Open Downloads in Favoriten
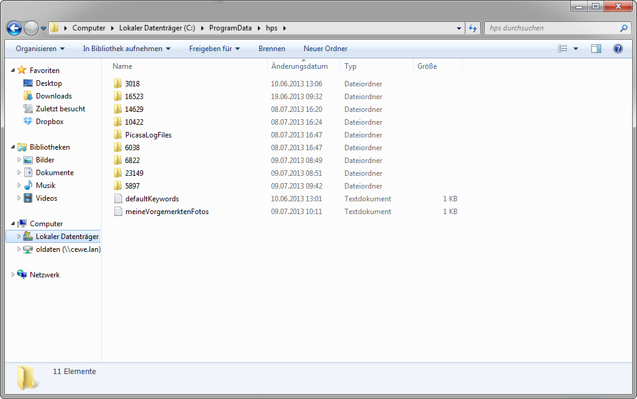This screenshot has width=637, height=399. click(x=54, y=96)
